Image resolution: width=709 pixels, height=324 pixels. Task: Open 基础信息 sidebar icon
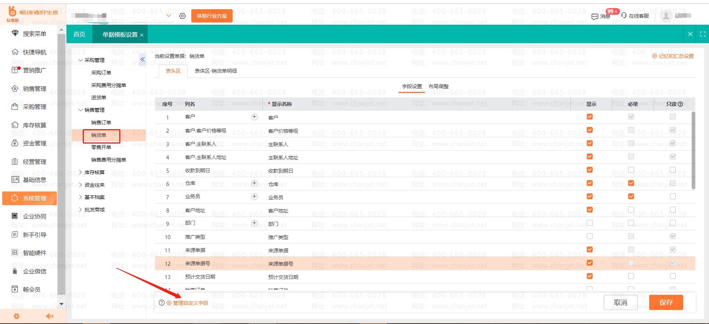tap(15, 180)
